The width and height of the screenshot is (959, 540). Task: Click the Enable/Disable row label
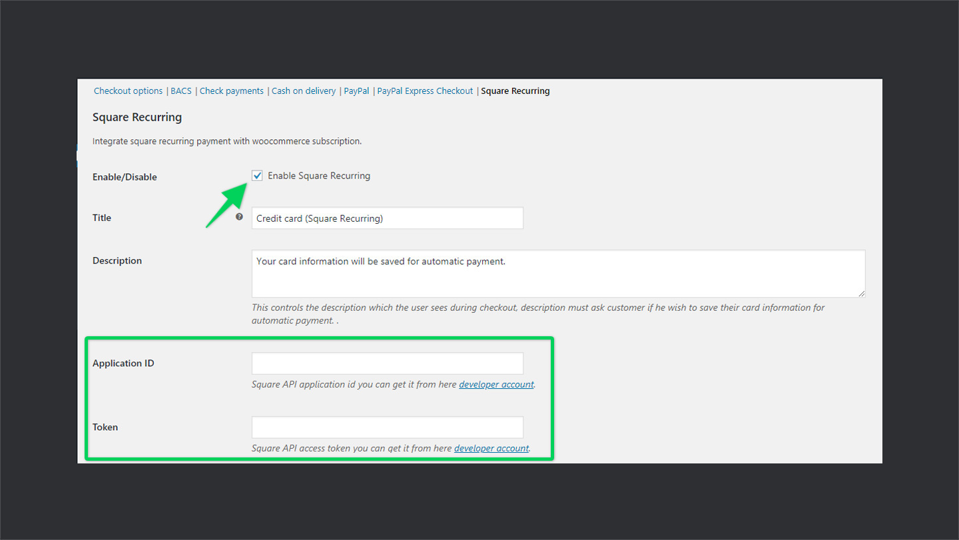click(x=125, y=177)
